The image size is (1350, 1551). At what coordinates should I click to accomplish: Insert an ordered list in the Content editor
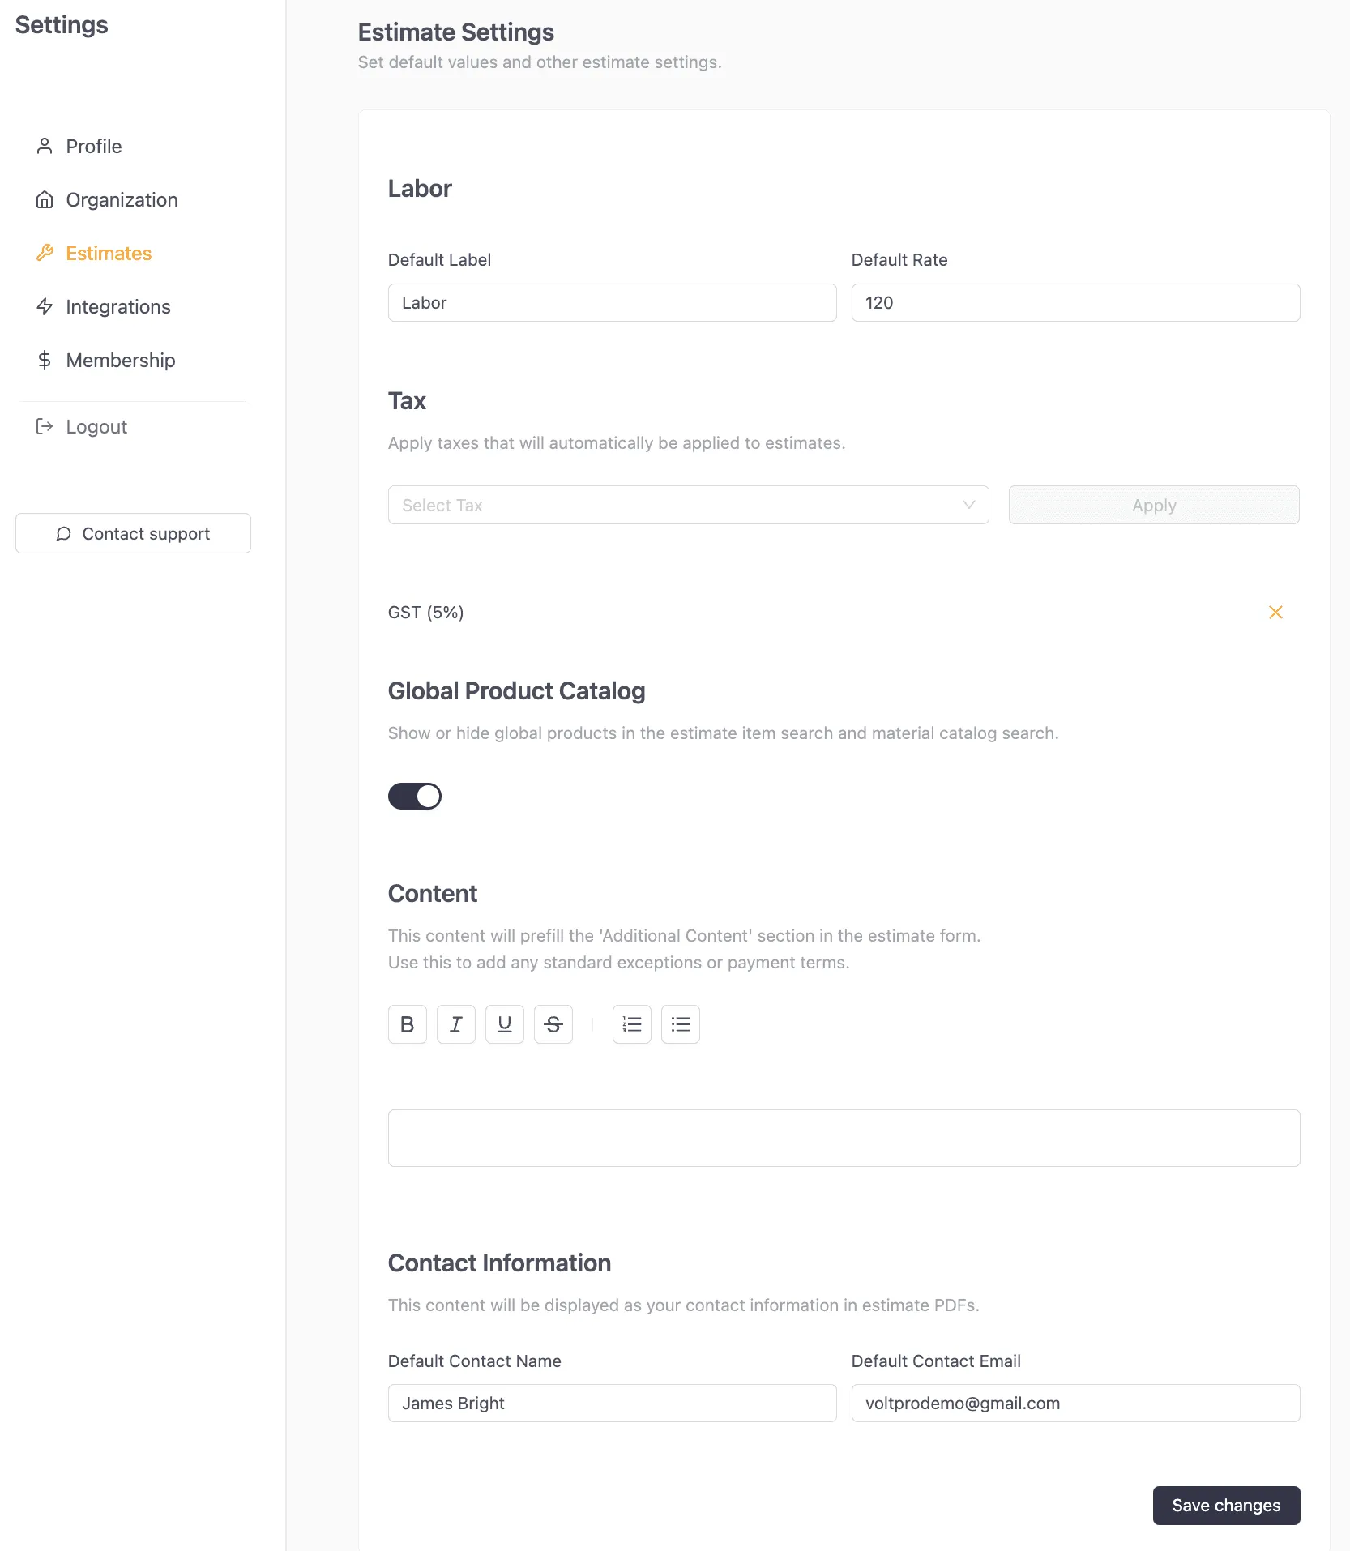[631, 1024]
